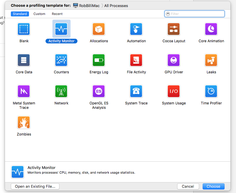236x193 pixels.
Task: Click Open an Existing File button
Action: pyautogui.click(x=35, y=186)
